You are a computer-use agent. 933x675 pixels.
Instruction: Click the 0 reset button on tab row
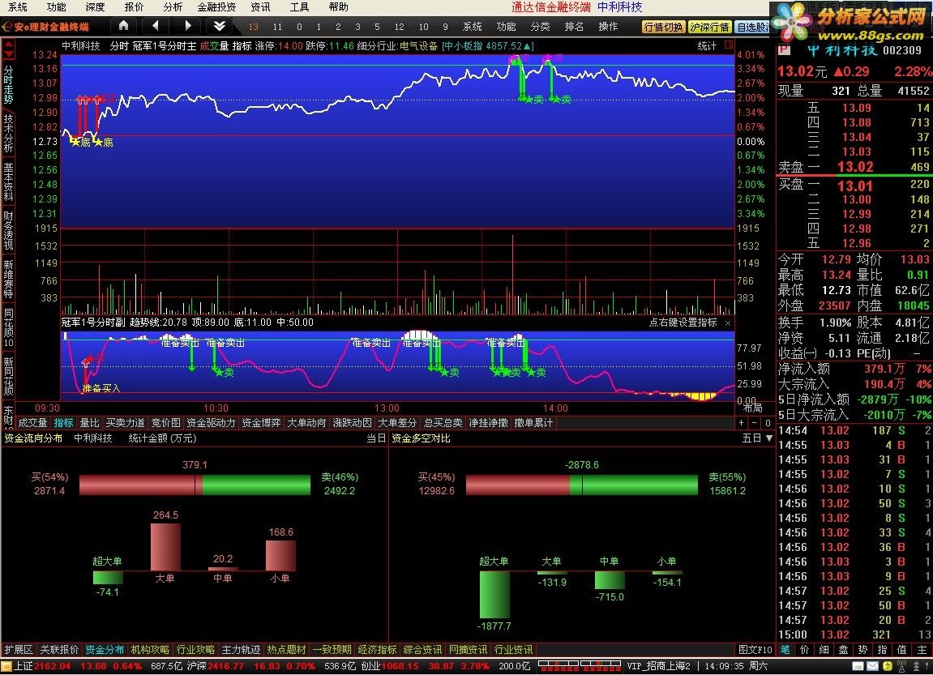(x=768, y=423)
